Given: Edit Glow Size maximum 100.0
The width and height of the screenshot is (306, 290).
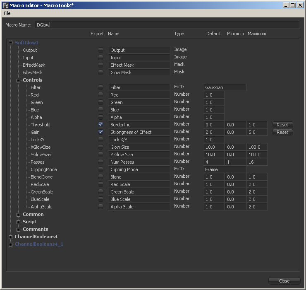Looking at the screenshot, I should click(257, 147).
